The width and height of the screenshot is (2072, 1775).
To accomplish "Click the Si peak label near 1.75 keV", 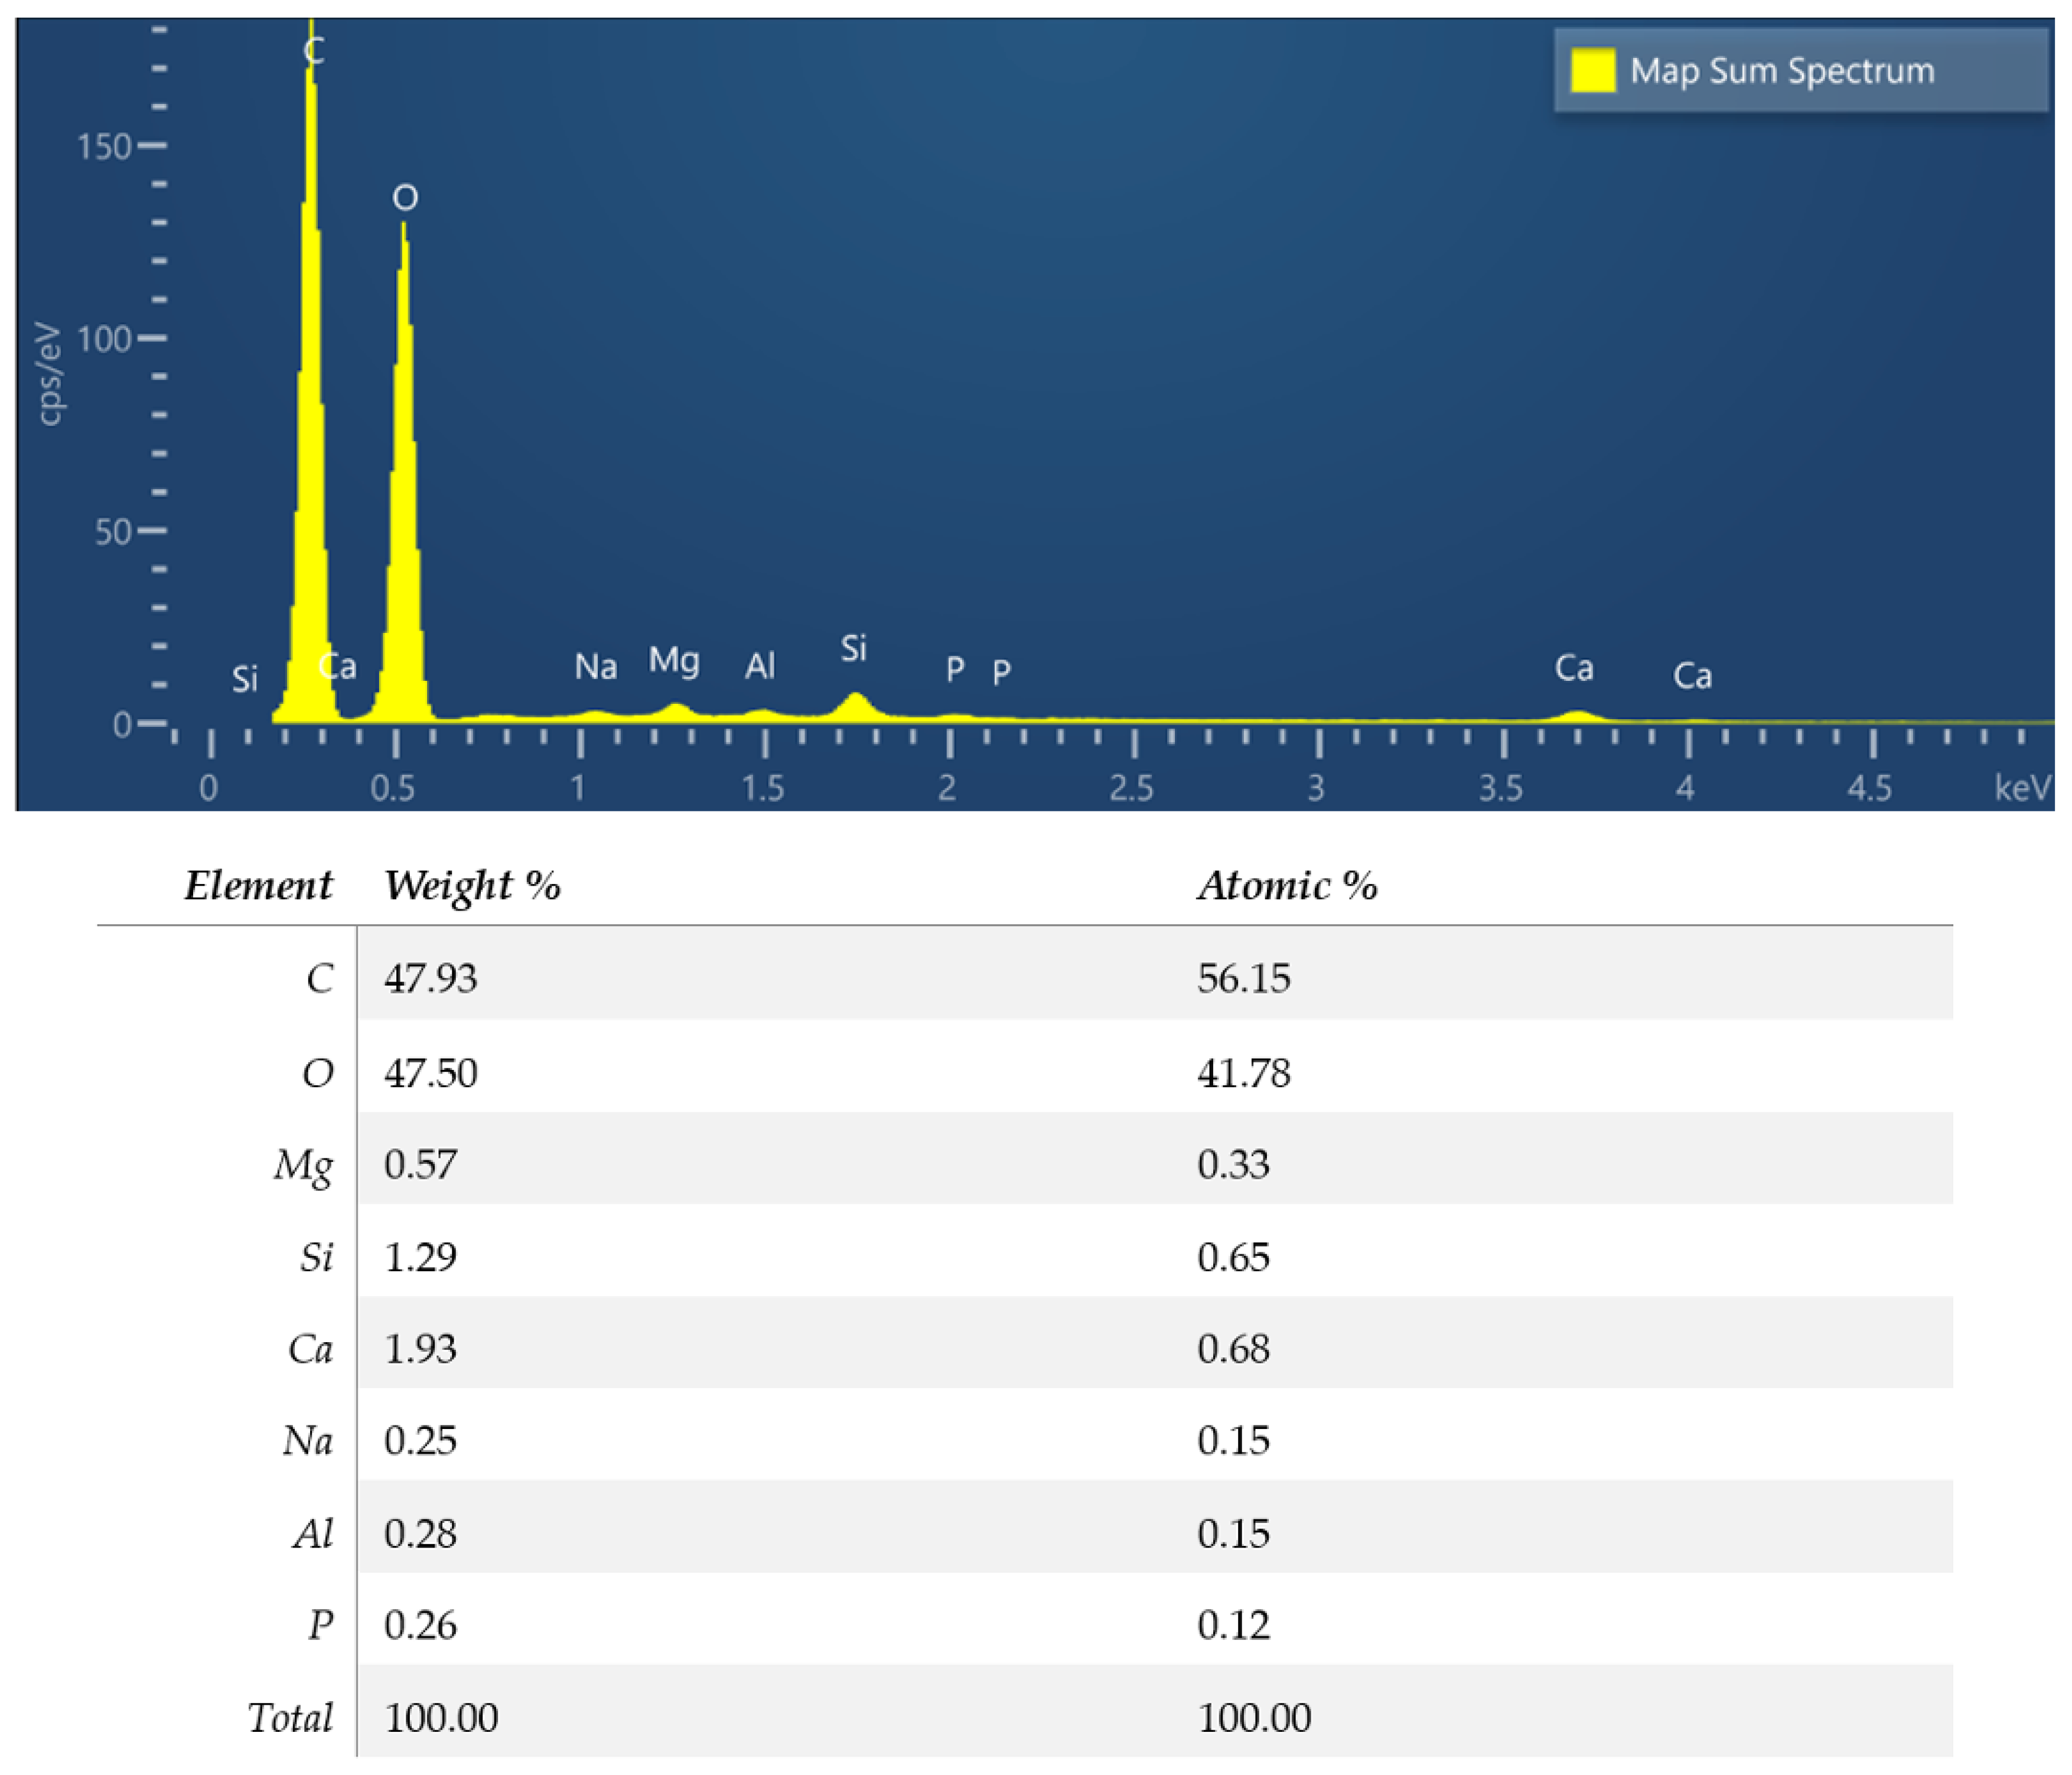I will [x=853, y=649].
